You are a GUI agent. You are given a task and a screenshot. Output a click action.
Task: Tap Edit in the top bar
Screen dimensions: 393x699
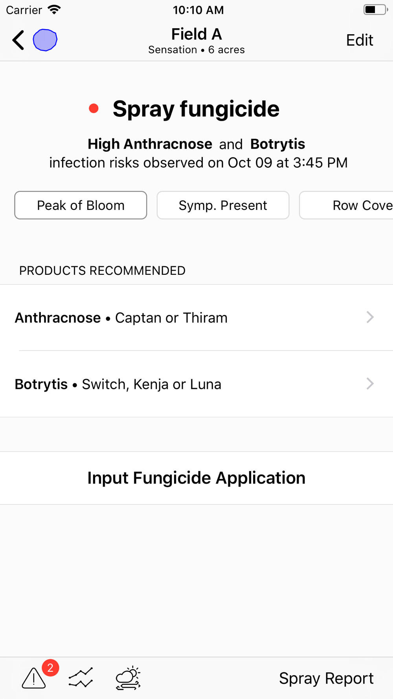(x=360, y=40)
